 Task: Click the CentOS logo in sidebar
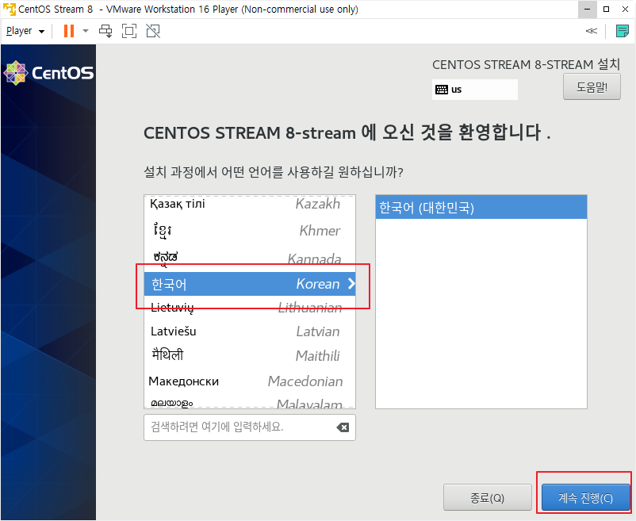(x=48, y=73)
